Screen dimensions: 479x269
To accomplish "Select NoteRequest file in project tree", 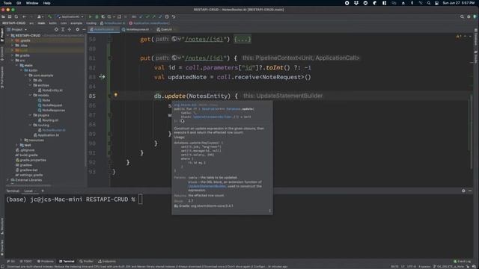I will (x=50, y=105).
